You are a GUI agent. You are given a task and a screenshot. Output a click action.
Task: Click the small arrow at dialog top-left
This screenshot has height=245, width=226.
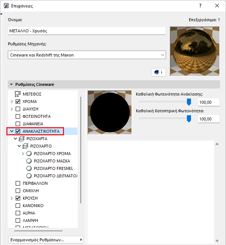click(1, 14)
